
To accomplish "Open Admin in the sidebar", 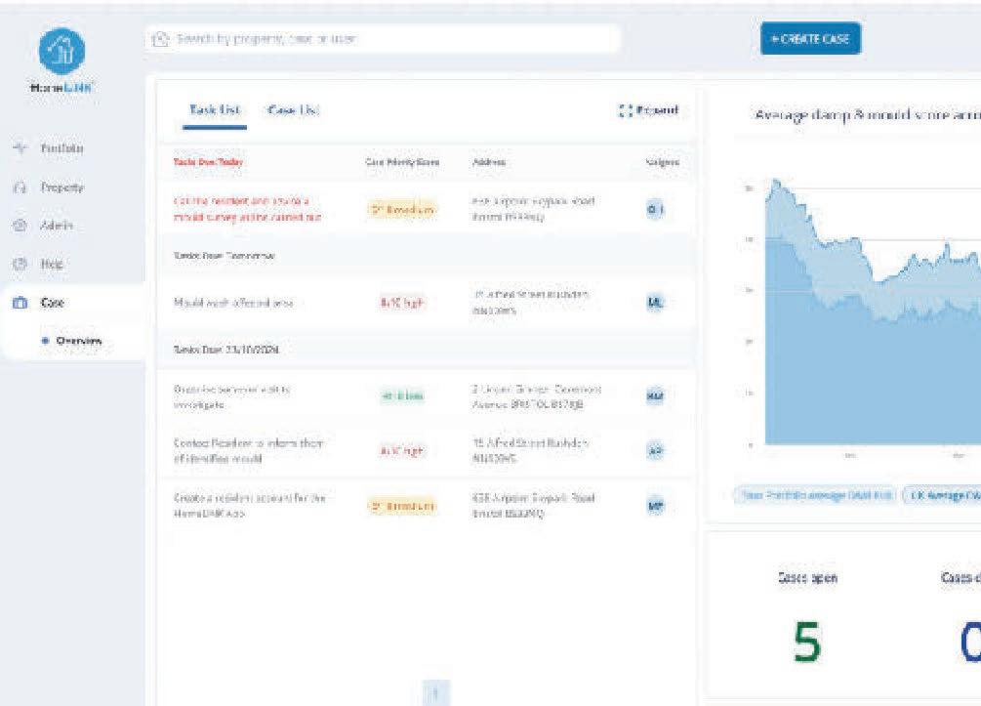I will (x=44, y=226).
